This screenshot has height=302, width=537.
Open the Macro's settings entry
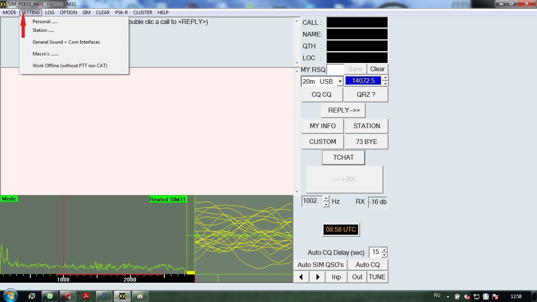point(75,54)
